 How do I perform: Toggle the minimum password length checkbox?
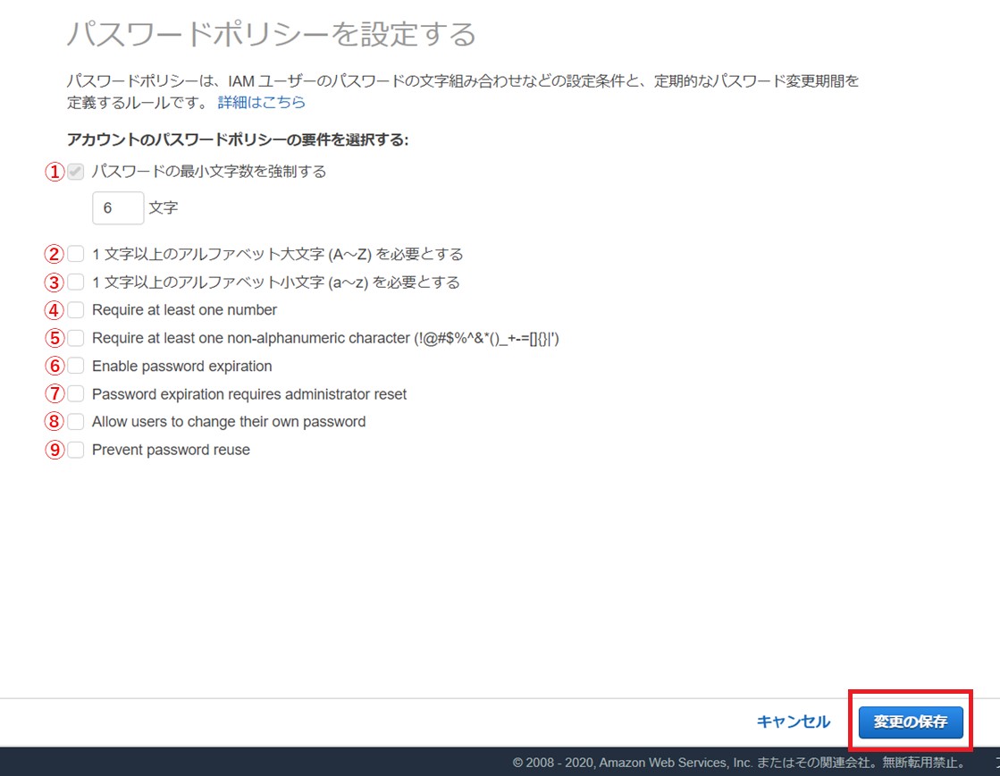(75, 172)
